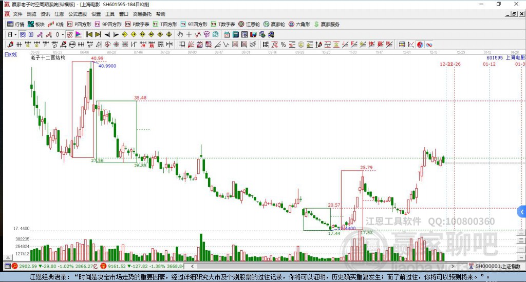Open the 赢家轮 wheel tool
The height and width of the screenshot is (282, 526).
click(x=274, y=24)
